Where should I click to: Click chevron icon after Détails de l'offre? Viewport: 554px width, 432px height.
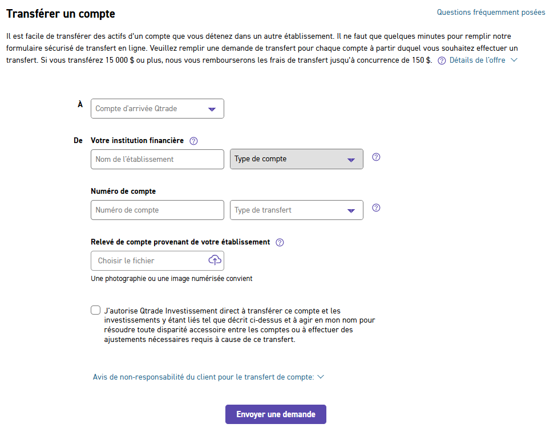coord(514,60)
